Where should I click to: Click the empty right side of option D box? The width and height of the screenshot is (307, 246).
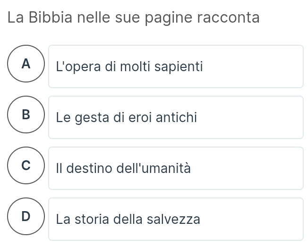(x=264, y=219)
